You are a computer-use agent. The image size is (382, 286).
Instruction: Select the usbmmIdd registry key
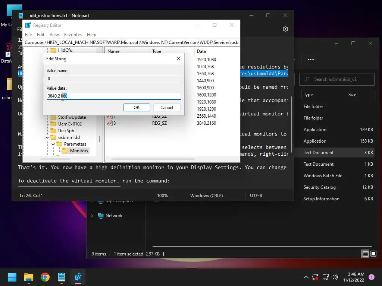pos(69,137)
